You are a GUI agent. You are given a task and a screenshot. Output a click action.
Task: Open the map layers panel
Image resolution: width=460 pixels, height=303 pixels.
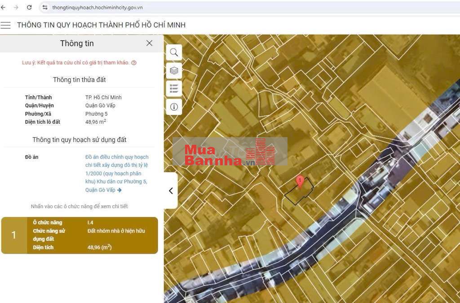click(x=174, y=71)
